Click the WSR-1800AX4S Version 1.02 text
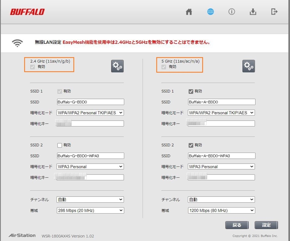Viewport: 290px width, 241px height. [68, 236]
